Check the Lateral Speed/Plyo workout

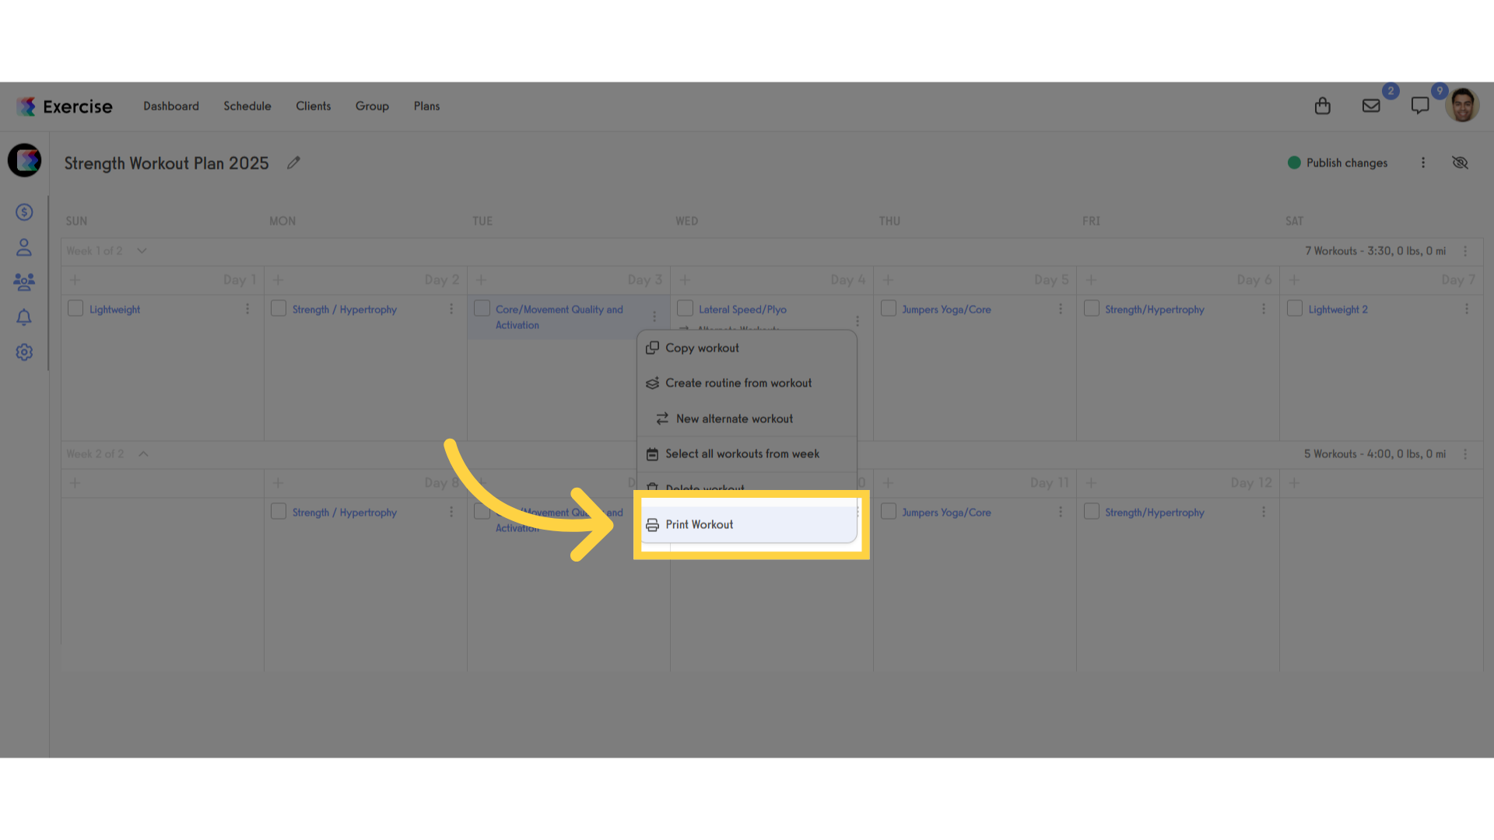point(685,309)
